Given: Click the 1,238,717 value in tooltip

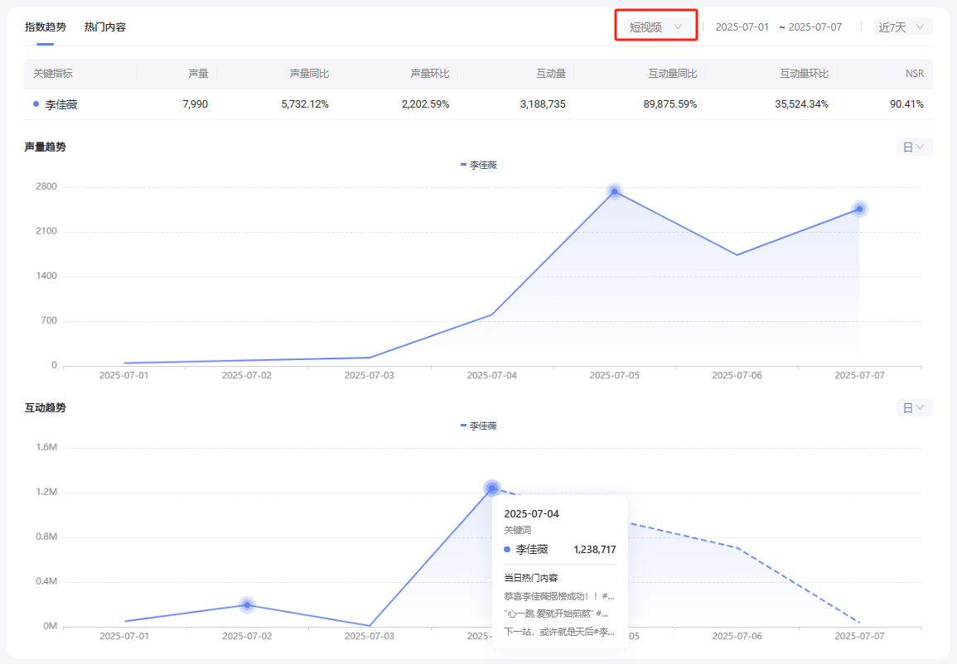Looking at the screenshot, I should coord(594,550).
